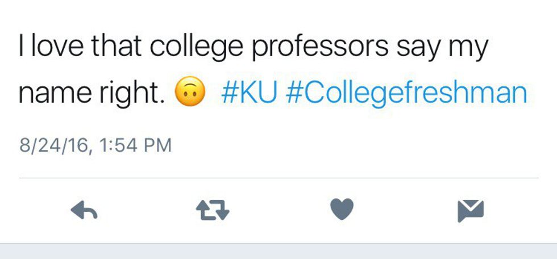The width and height of the screenshot is (557, 259).
Task: Click the 1:54 PM time
Action: (135, 145)
